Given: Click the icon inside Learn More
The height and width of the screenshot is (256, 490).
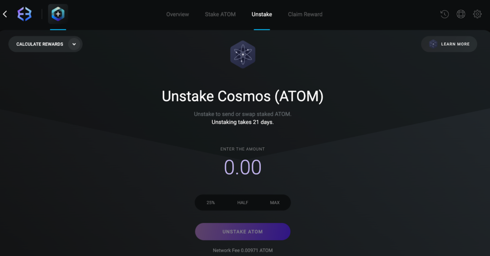Looking at the screenshot, I should click(x=433, y=44).
